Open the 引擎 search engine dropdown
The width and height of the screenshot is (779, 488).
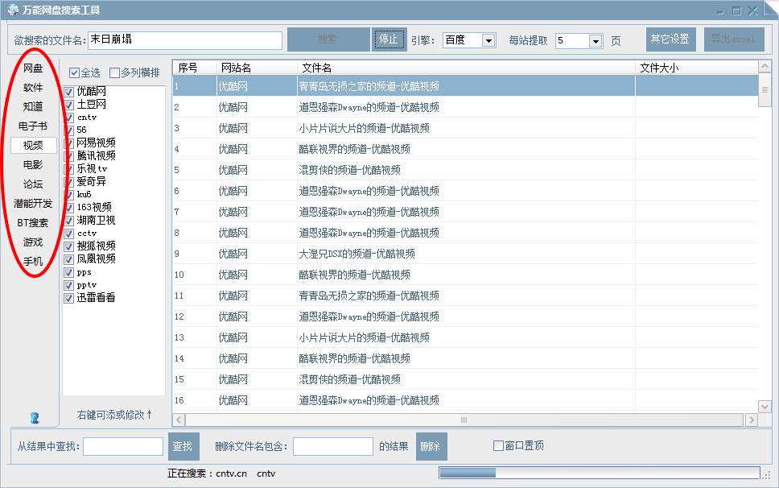pos(488,41)
